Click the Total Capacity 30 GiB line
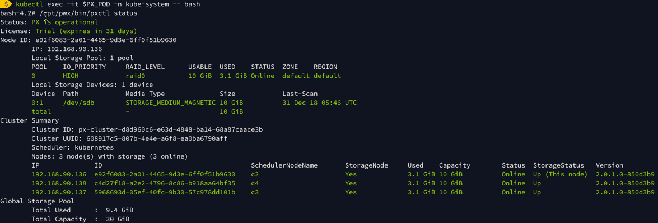Viewport: 658px width, 223px height. point(80,219)
